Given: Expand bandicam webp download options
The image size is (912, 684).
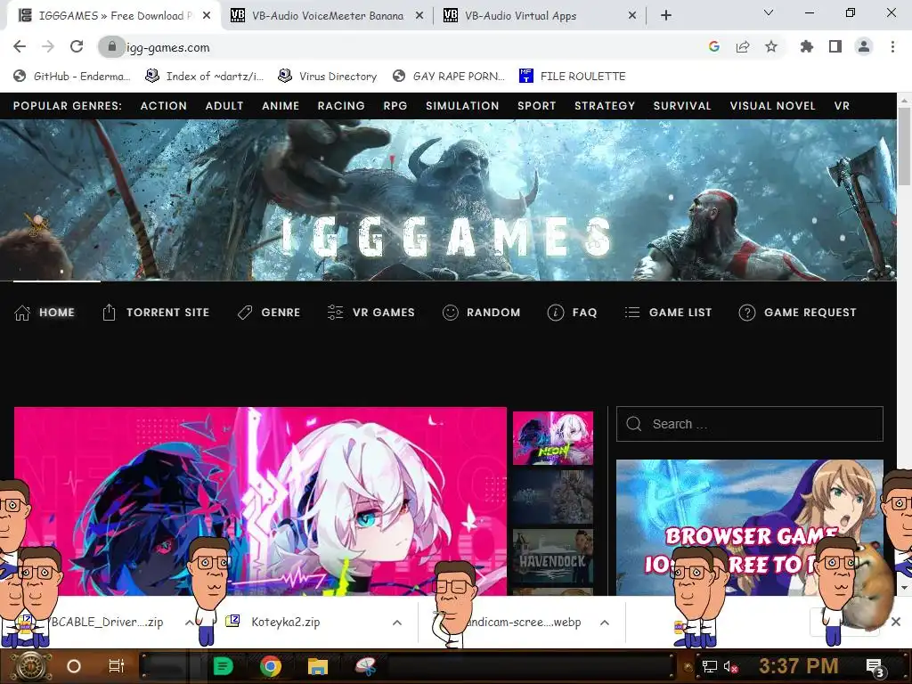Looking at the screenshot, I should coord(605,623).
